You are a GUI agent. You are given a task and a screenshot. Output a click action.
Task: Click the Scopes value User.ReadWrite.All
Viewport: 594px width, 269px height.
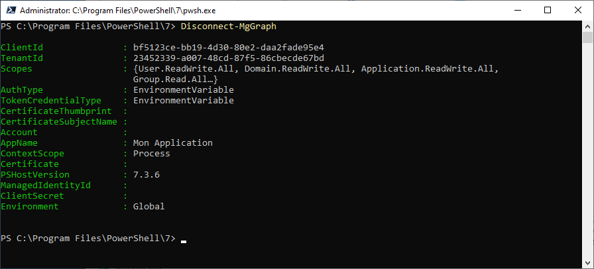pyautogui.click(x=186, y=69)
